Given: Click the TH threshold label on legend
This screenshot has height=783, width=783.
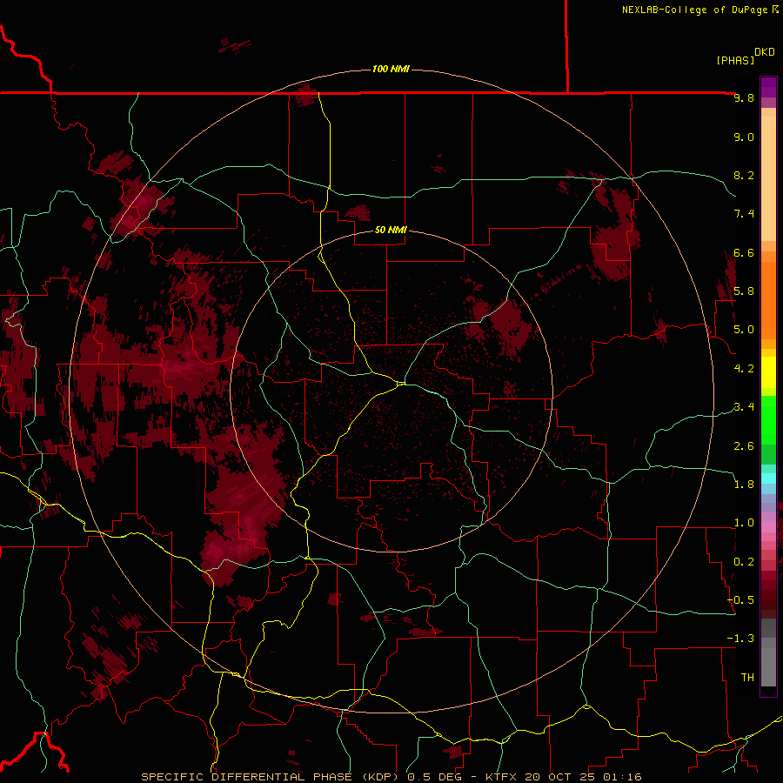Looking at the screenshot, I should click(747, 677).
